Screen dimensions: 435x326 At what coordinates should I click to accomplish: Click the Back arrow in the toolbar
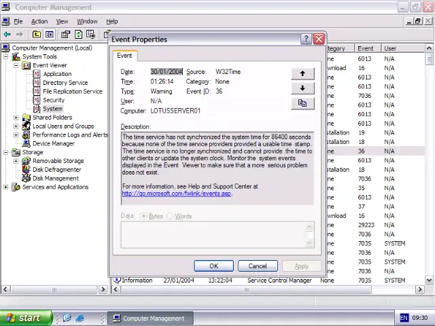pyautogui.click(x=7, y=35)
